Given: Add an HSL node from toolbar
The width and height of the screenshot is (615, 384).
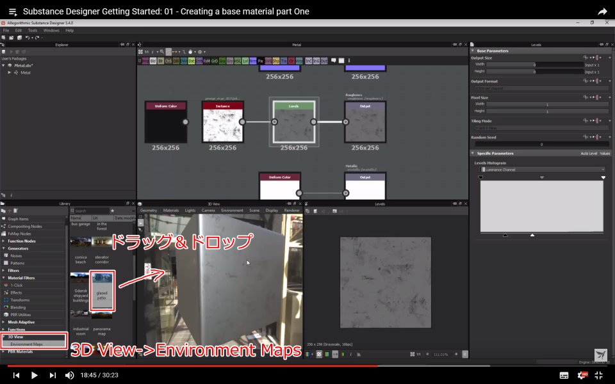Looking at the screenshot, I should pos(237,61).
